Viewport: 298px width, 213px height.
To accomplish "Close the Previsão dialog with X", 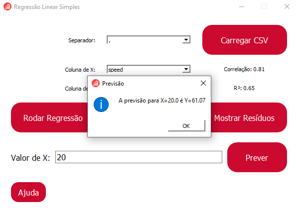I will pos(203,83).
